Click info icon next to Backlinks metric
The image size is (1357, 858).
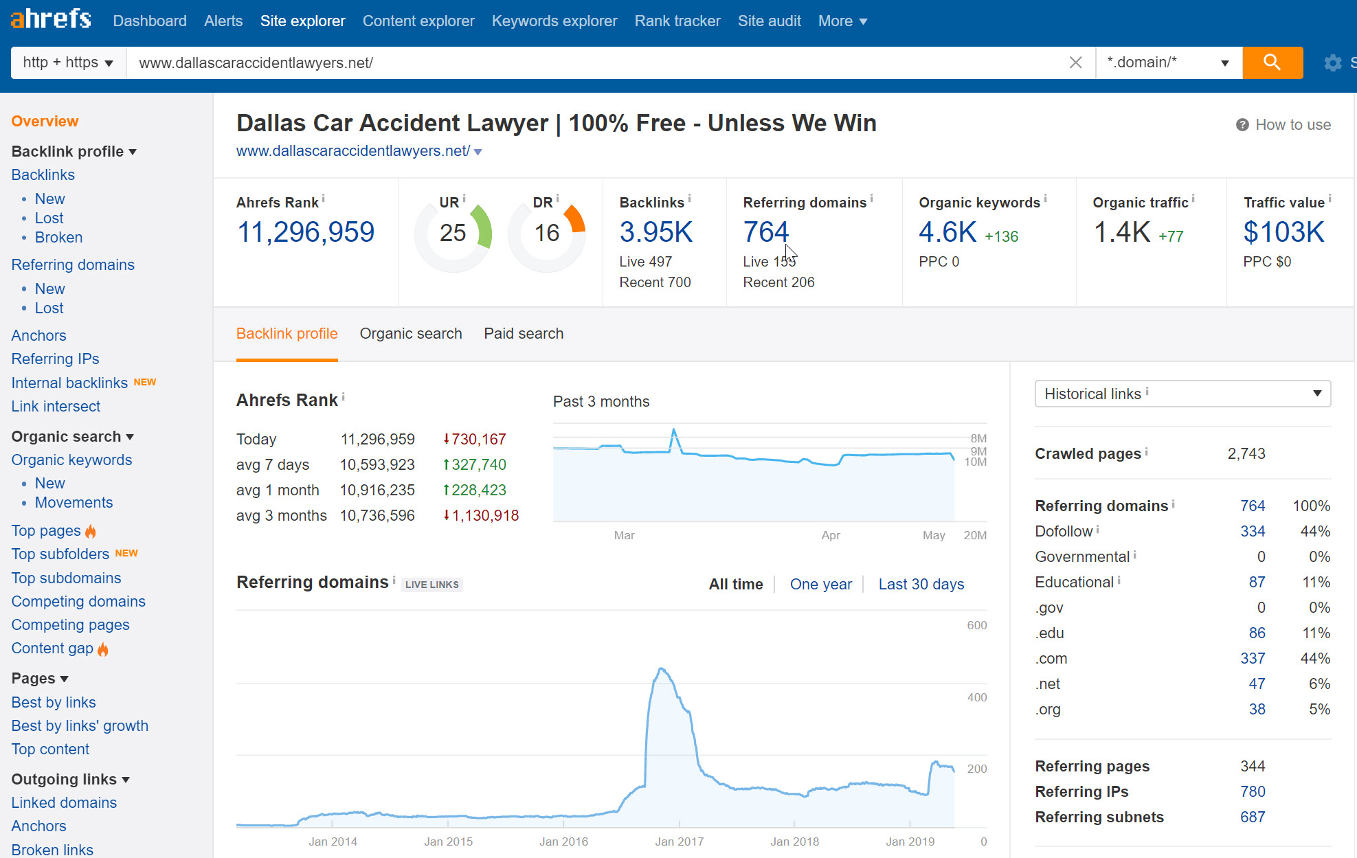[689, 199]
